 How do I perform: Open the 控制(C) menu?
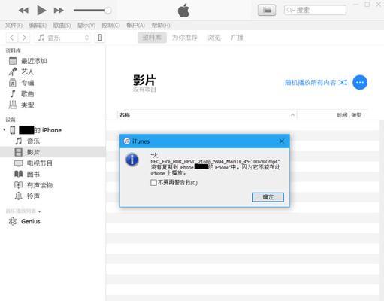(x=110, y=26)
